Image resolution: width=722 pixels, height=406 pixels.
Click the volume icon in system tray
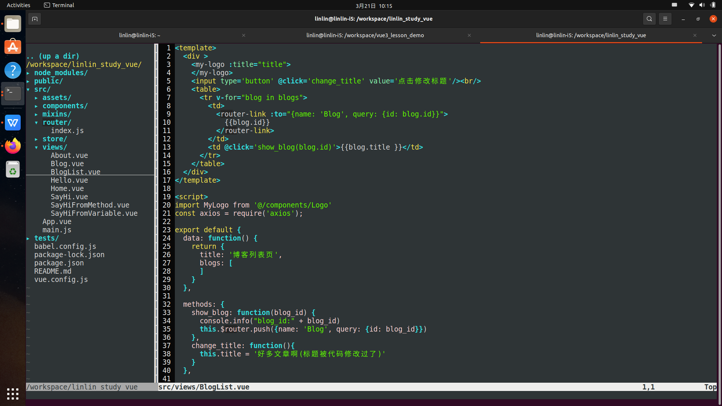click(702, 5)
